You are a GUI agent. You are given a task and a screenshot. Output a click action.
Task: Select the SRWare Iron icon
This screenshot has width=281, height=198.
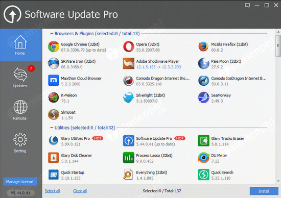coord(54,64)
